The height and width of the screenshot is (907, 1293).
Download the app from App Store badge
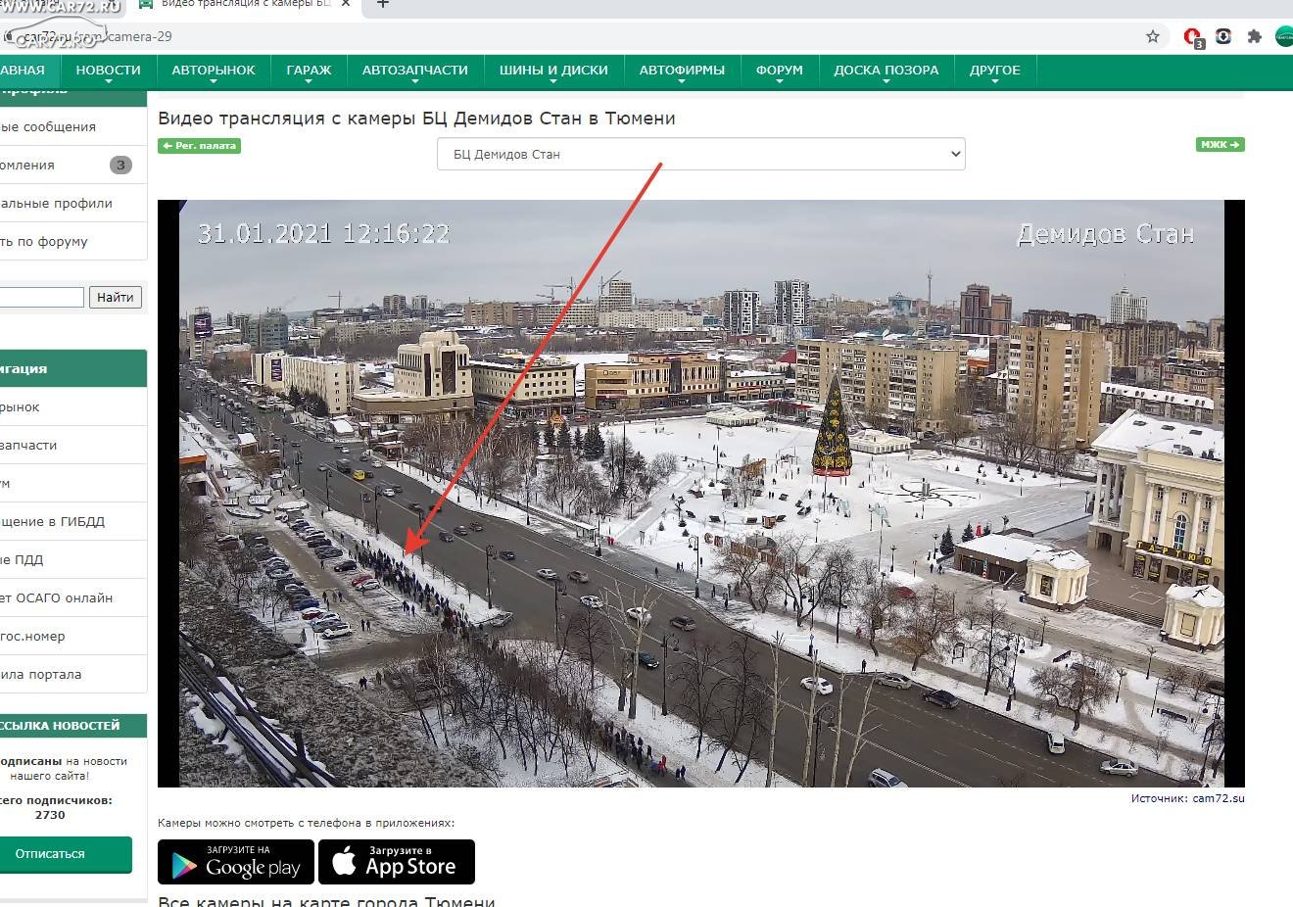(x=397, y=862)
